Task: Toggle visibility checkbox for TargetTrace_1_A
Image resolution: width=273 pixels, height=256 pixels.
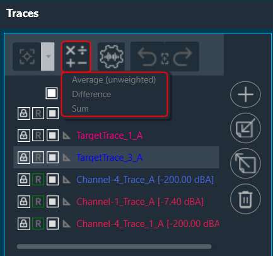Action: (52, 136)
